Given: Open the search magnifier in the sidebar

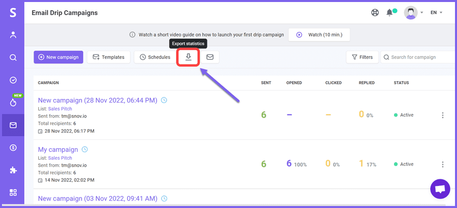Looking at the screenshot, I should pyautogui.click(x=13, y=57).
